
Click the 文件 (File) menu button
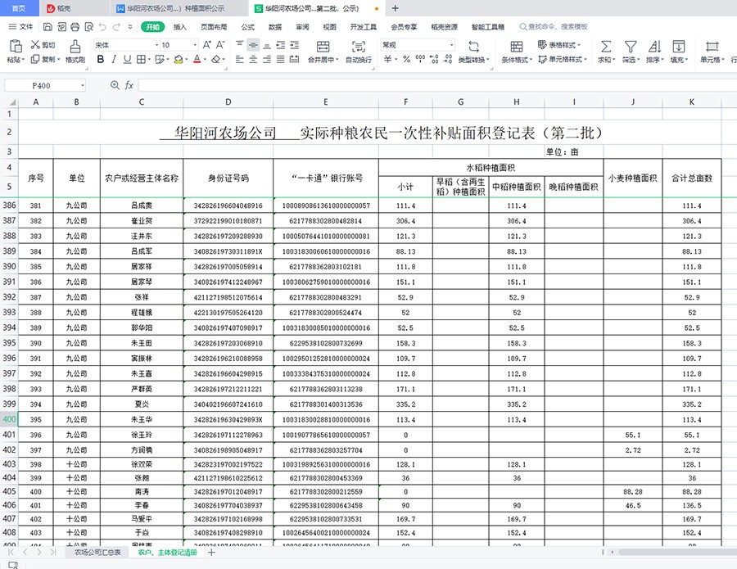pos(21,27)
